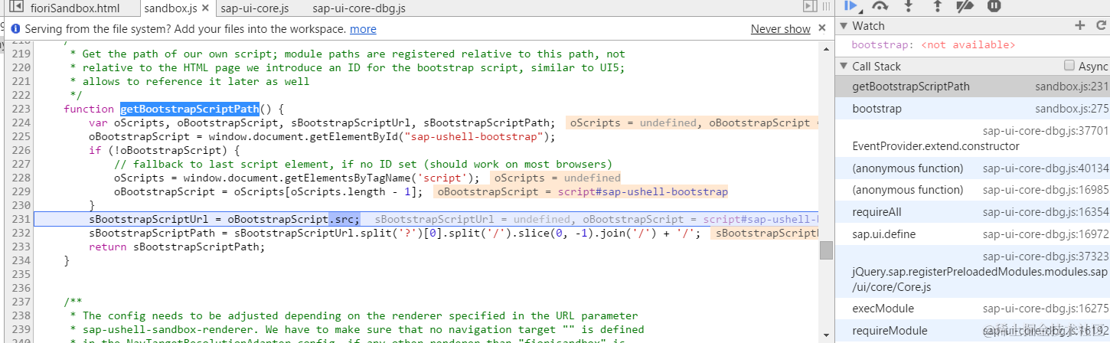Click line number 232 in the gutter

[21, 234]
